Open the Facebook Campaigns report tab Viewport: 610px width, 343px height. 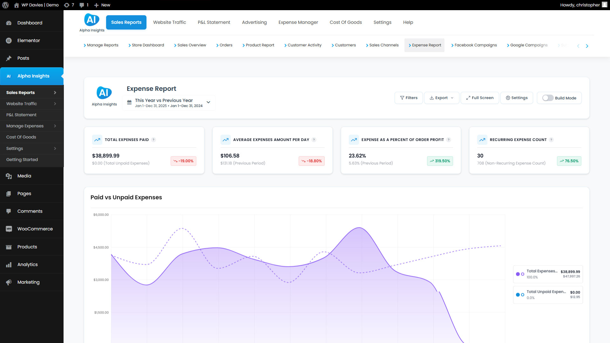point(474,45)
